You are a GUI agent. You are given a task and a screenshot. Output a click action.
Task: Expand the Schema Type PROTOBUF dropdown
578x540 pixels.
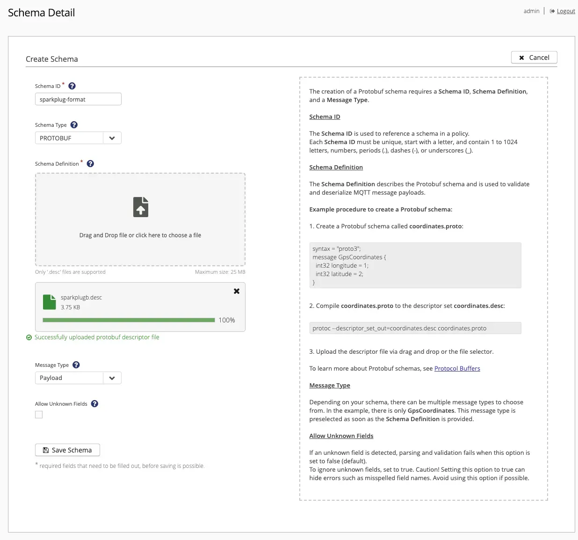point(112,138)
